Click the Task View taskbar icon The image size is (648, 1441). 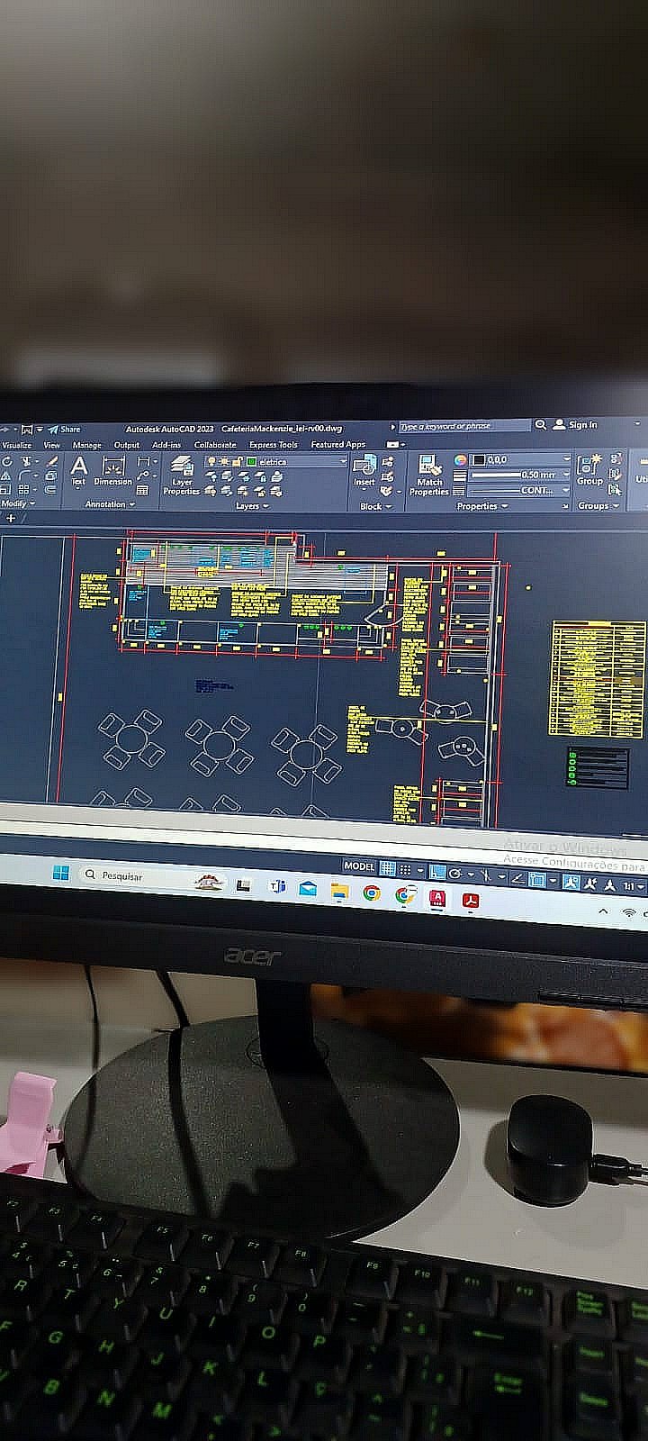click(242, 885)
